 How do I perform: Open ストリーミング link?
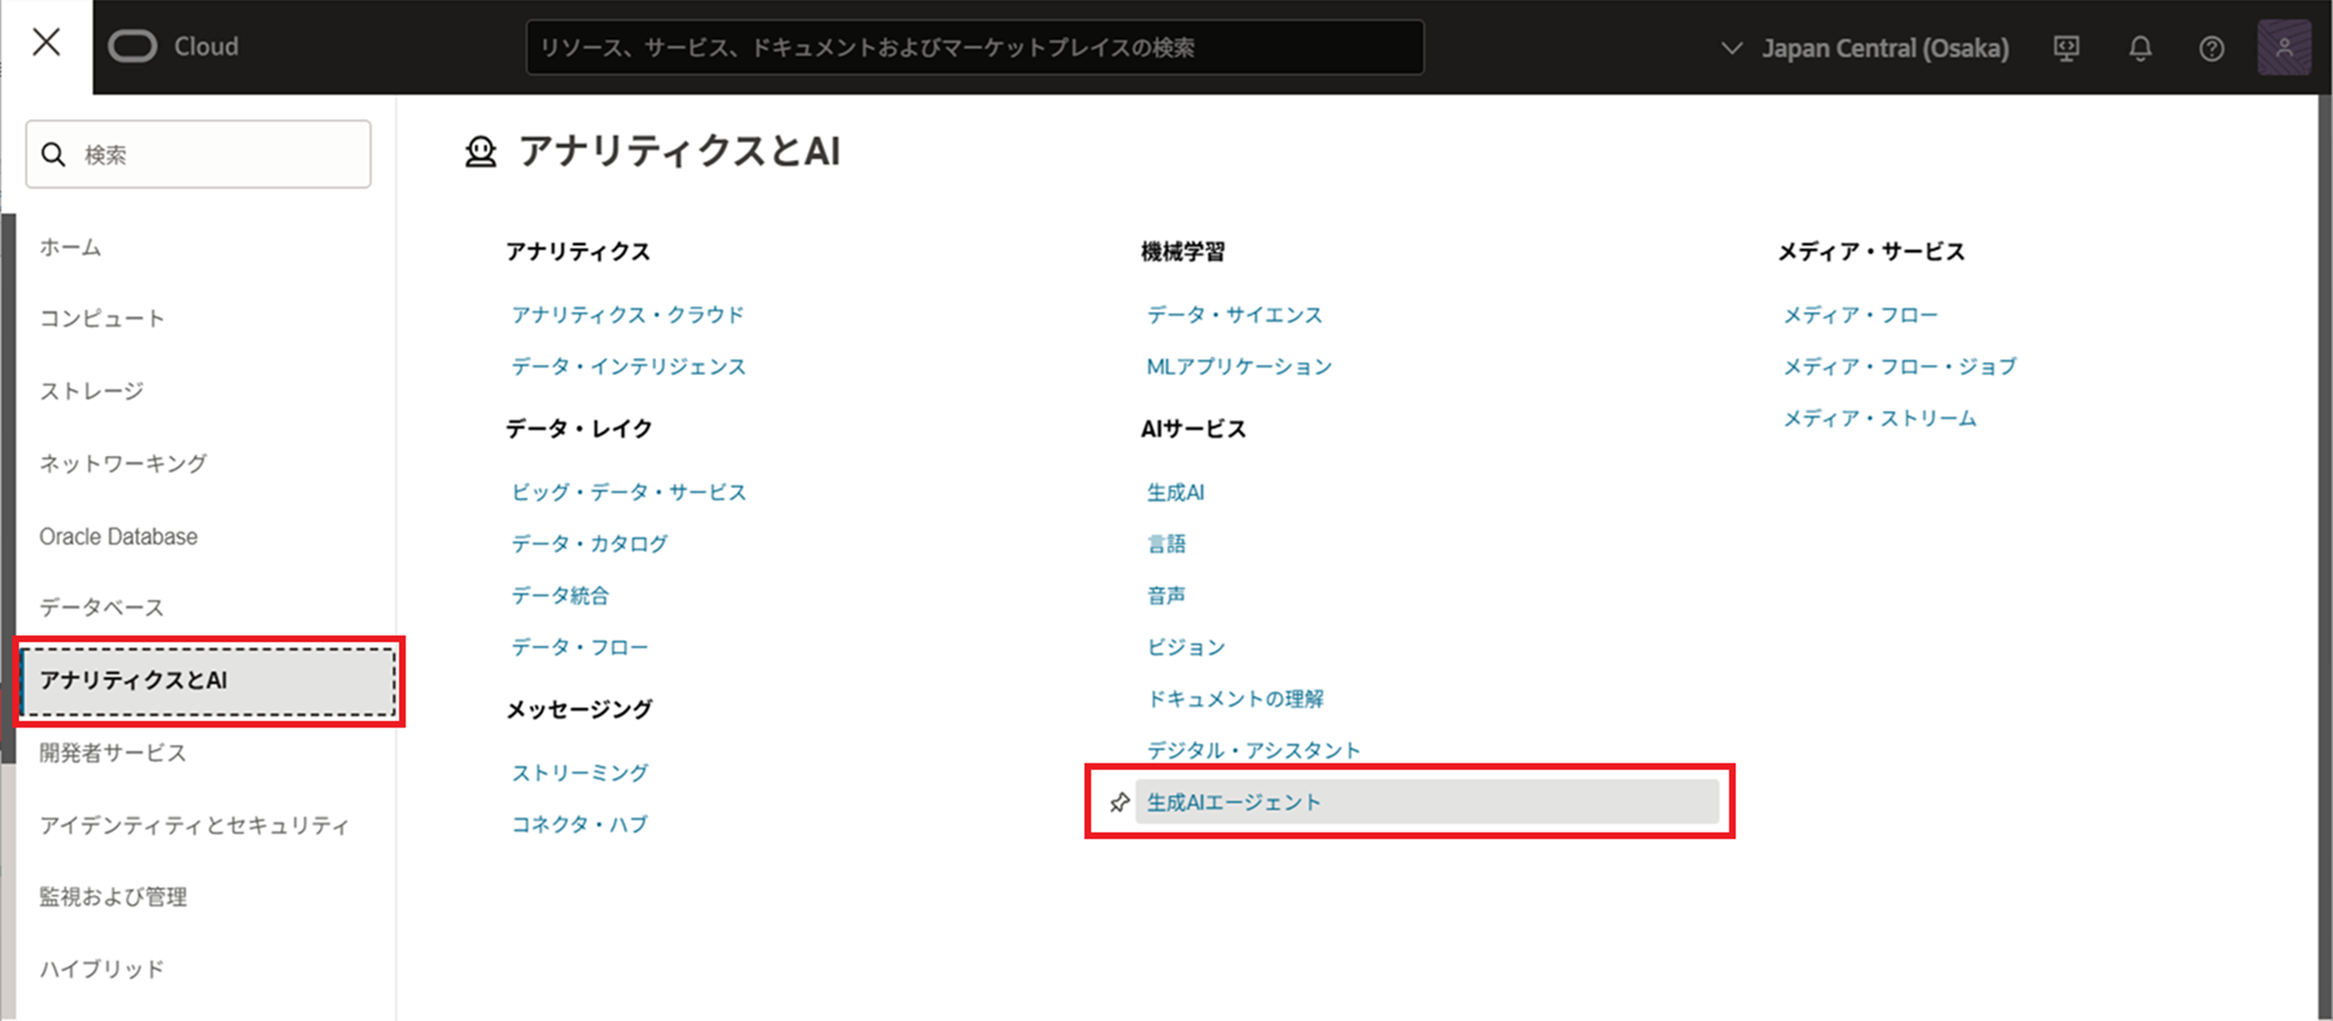pyautogui.click(x=579, y=773)
